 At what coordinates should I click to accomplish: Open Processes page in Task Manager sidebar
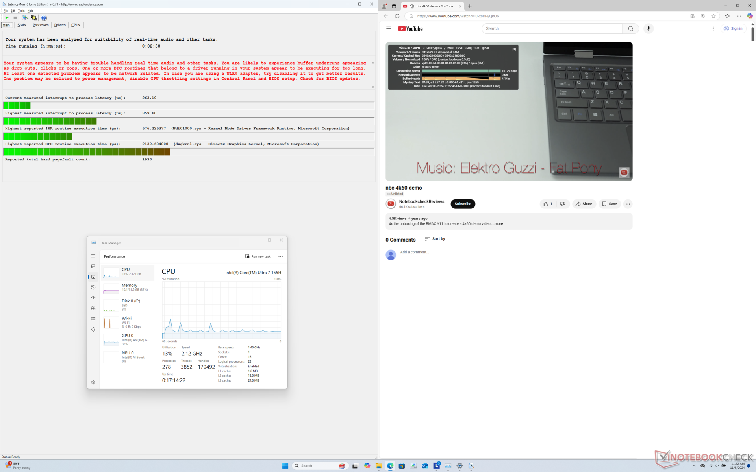pyautogui.click(x=93, y=266)
